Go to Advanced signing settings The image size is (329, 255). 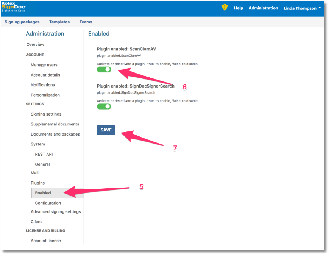pos(56,212)
